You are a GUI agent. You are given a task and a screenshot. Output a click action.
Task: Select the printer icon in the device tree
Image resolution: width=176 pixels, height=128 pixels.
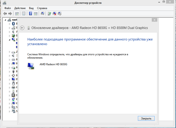(13, 87)
